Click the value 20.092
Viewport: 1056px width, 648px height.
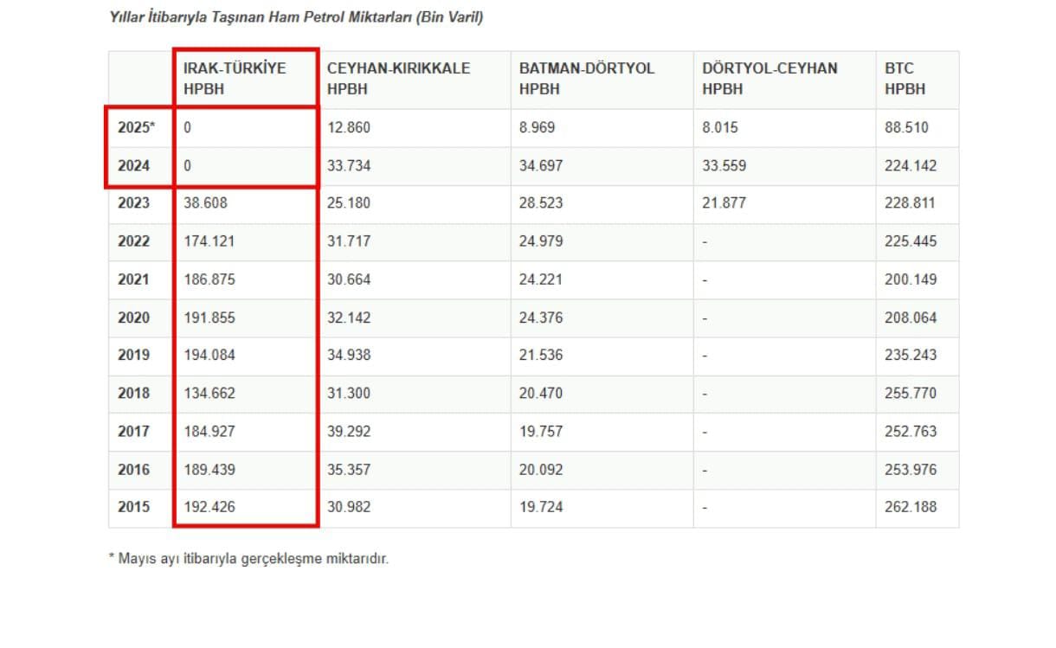(541, 470)
